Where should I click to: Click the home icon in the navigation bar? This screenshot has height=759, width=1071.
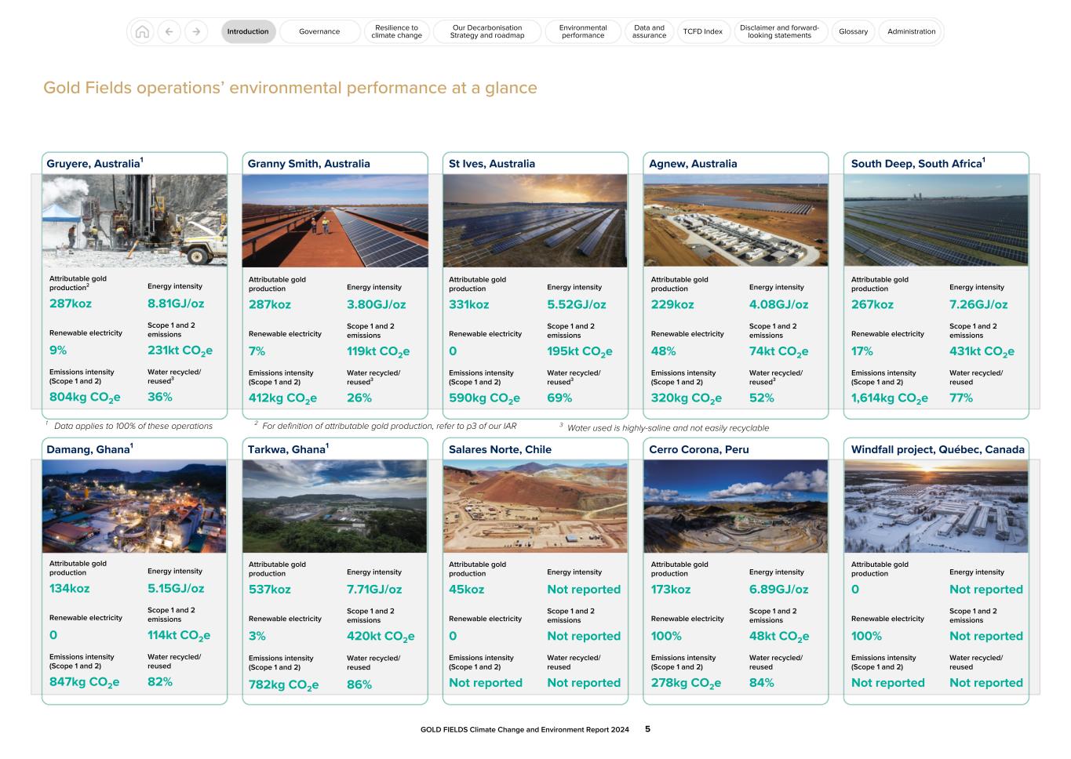click(x=144, y=31)
